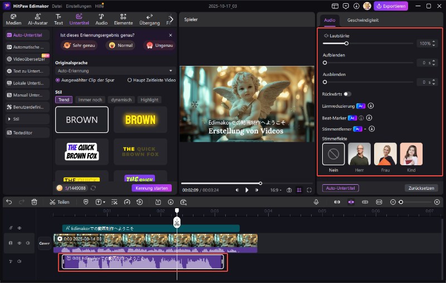Close the recognition feedback prompt

coord(171,35)
